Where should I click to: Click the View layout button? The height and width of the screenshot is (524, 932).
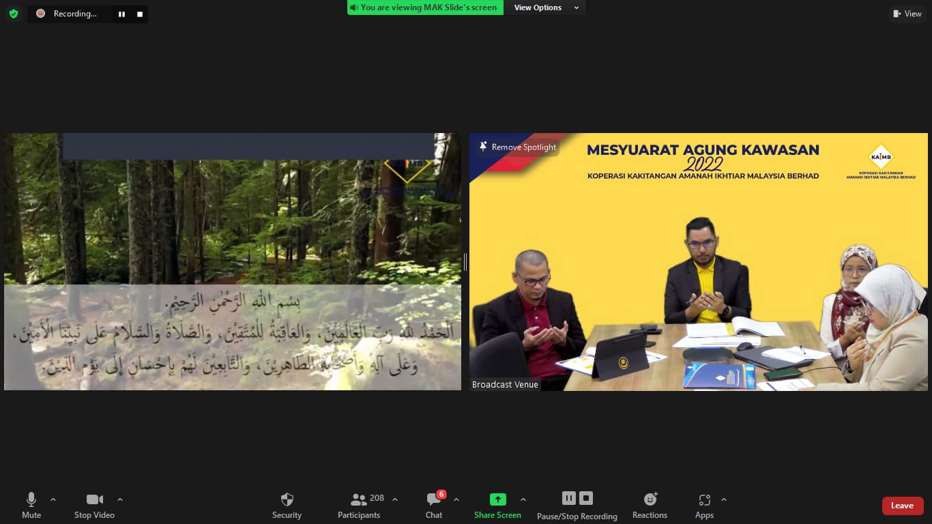(907, 14)
